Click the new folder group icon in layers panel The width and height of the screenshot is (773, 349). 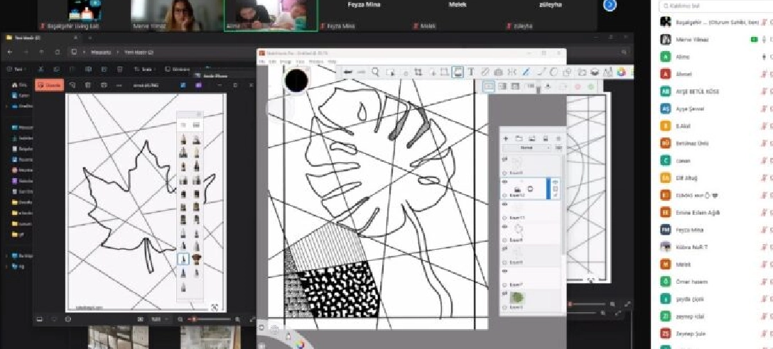[519, 138]
